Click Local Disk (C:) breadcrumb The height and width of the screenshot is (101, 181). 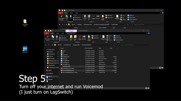click(67, 45)
